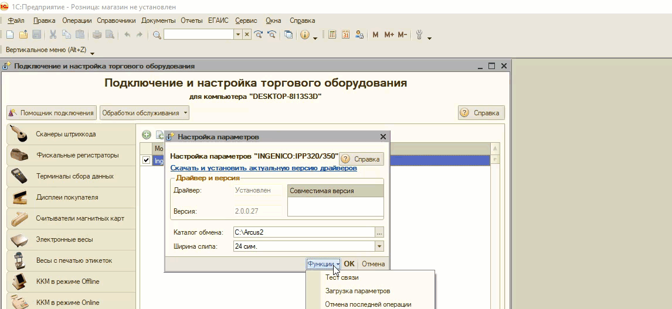
Task: Create a new document via toolbar icon
Action: (x=9, y=35)
